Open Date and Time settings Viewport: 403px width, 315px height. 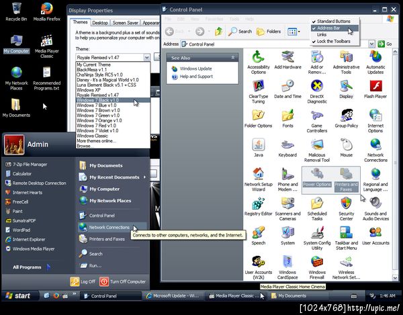tap(287, 89)
